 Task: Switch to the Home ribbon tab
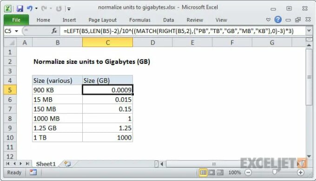[43, 20]
